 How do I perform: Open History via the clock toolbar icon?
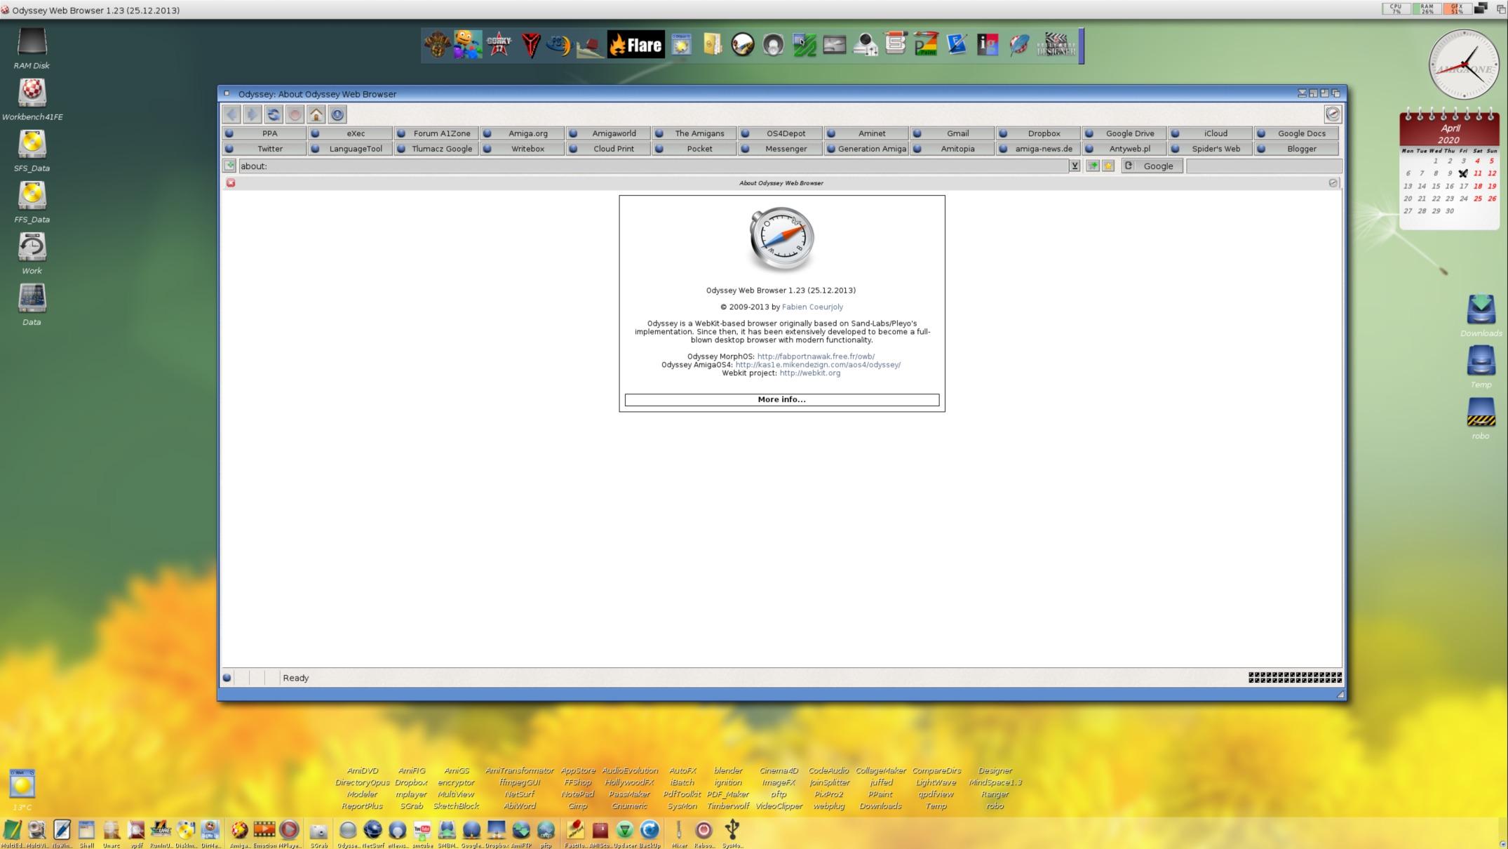coord(337,114)
